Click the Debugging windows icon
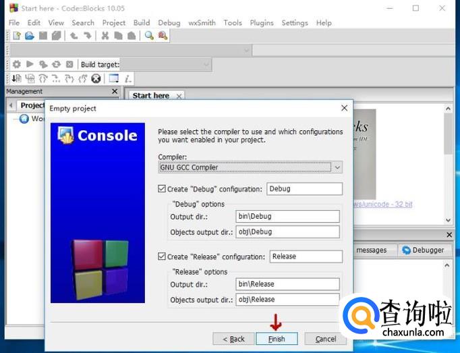The width and height of the screenshot is (460, 353). [114, 78]
